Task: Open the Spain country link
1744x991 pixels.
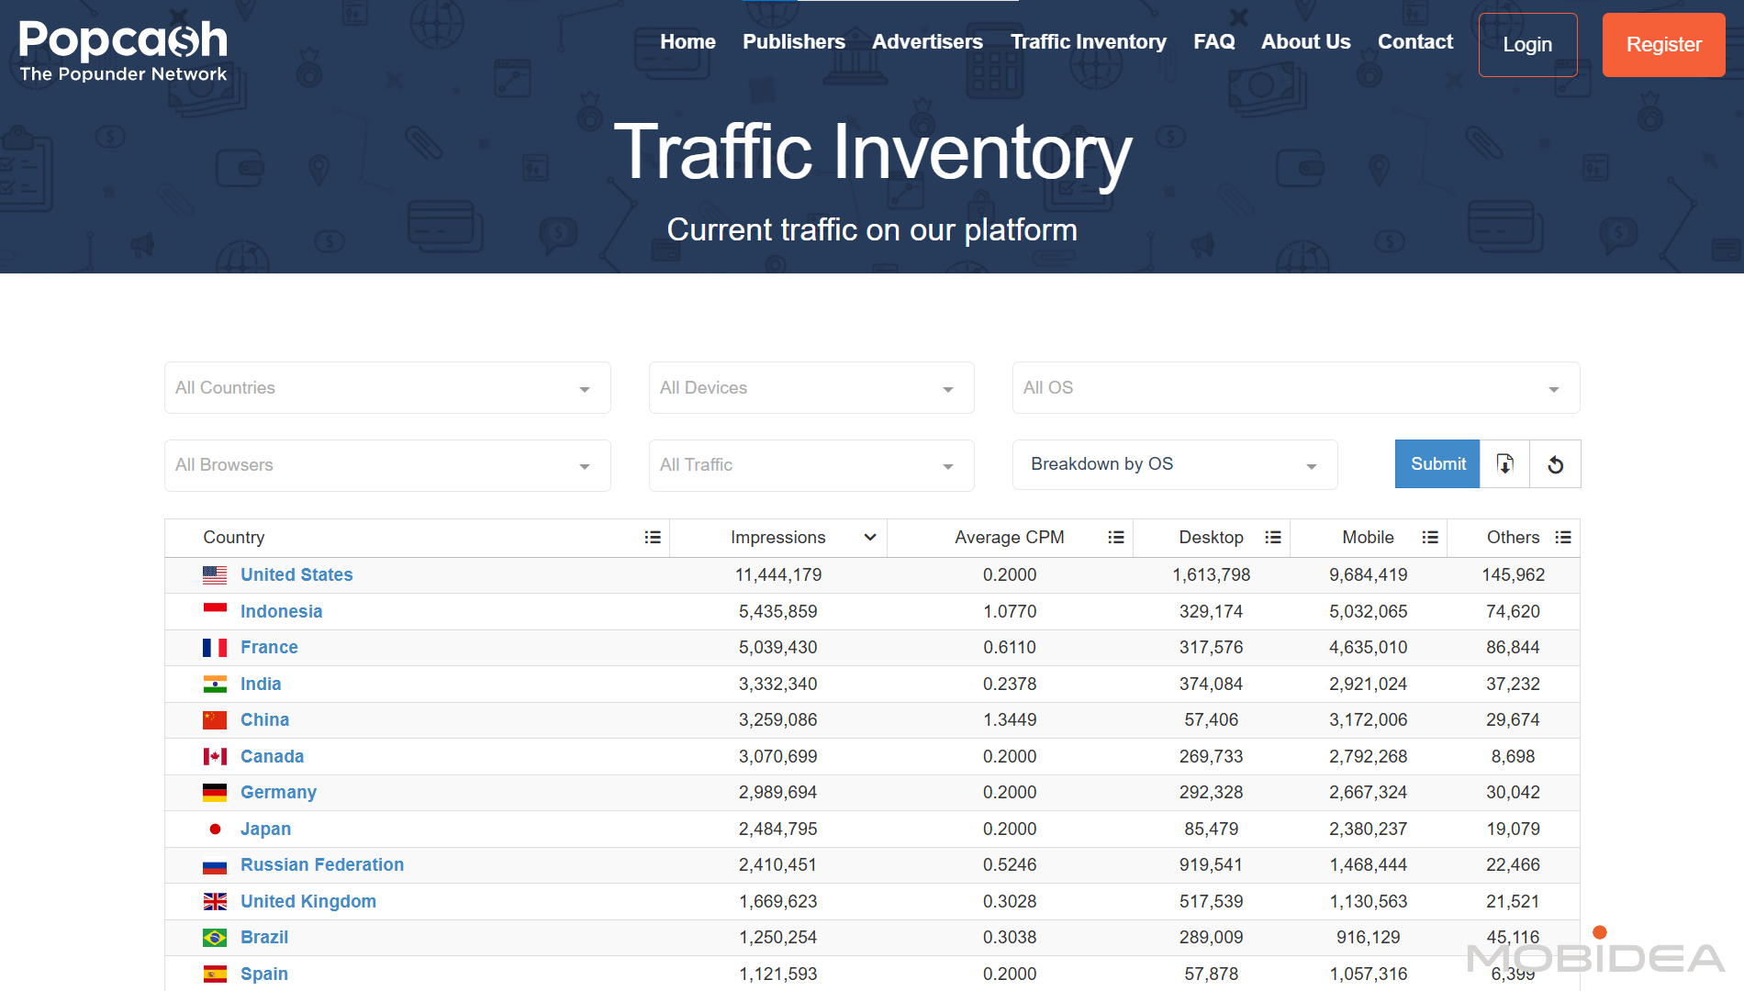Action: [264, 974]
